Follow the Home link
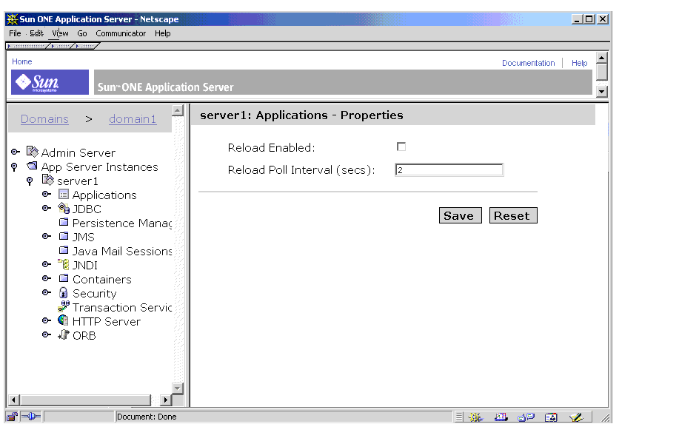 [21, 61]
